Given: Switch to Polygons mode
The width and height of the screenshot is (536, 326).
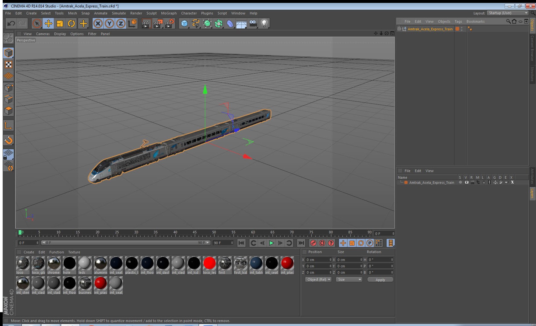Looking at the screenshot, I should 8,110.
